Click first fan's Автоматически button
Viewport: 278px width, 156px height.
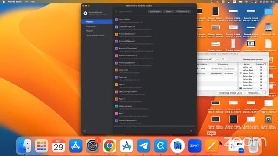tap(216, 68)
